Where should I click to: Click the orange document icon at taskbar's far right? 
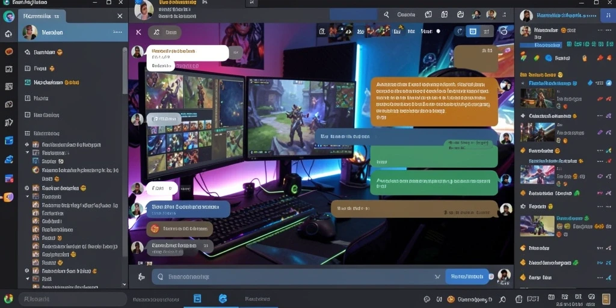pos(606,298)
